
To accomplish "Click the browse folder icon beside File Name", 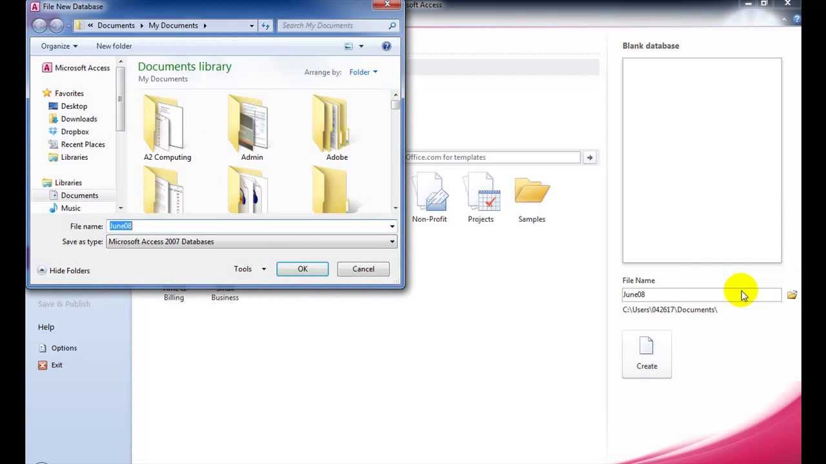I will pos(792,295).
